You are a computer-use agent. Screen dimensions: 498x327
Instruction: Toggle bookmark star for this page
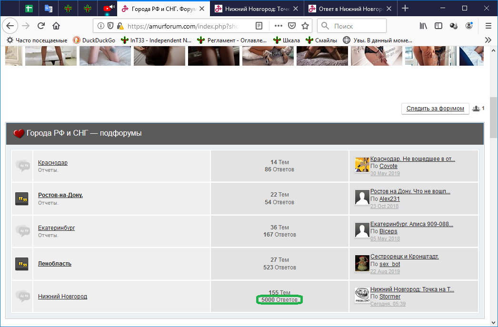305,26
